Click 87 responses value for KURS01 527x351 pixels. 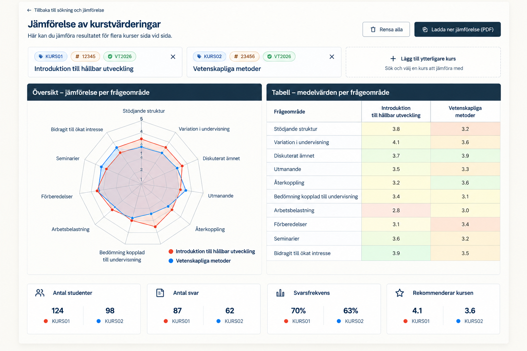(177, 311)
